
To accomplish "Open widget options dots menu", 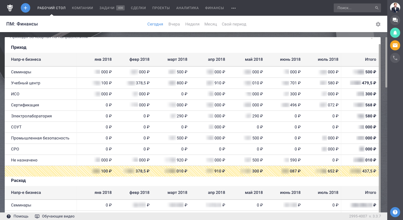I will click(x=372, y=38).
